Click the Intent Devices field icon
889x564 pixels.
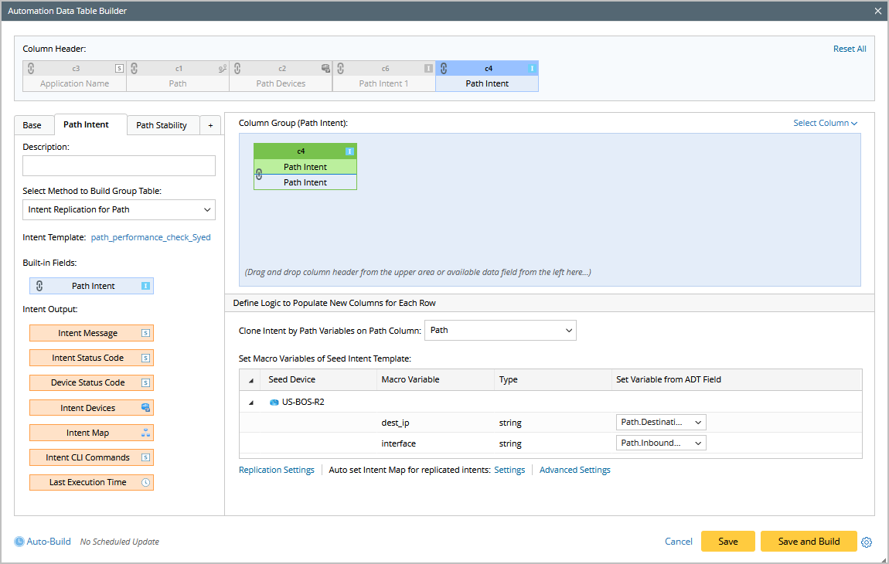tap(145, 408)
